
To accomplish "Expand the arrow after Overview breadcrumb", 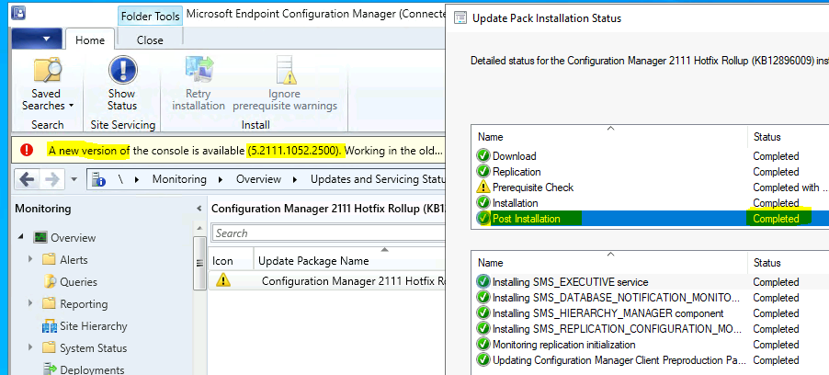I will coord(295,180).
